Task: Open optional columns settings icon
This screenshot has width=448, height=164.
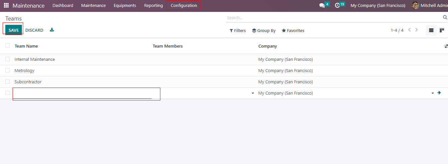Action: point(446,46)
